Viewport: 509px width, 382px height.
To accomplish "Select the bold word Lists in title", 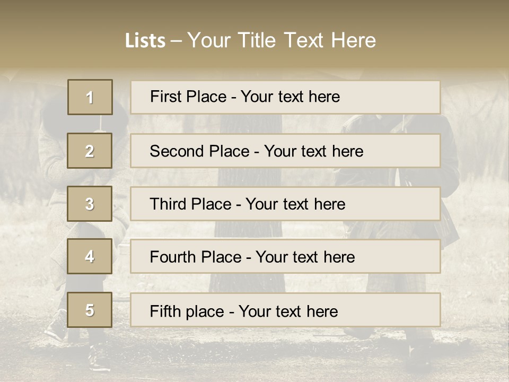I will (145, 41).
